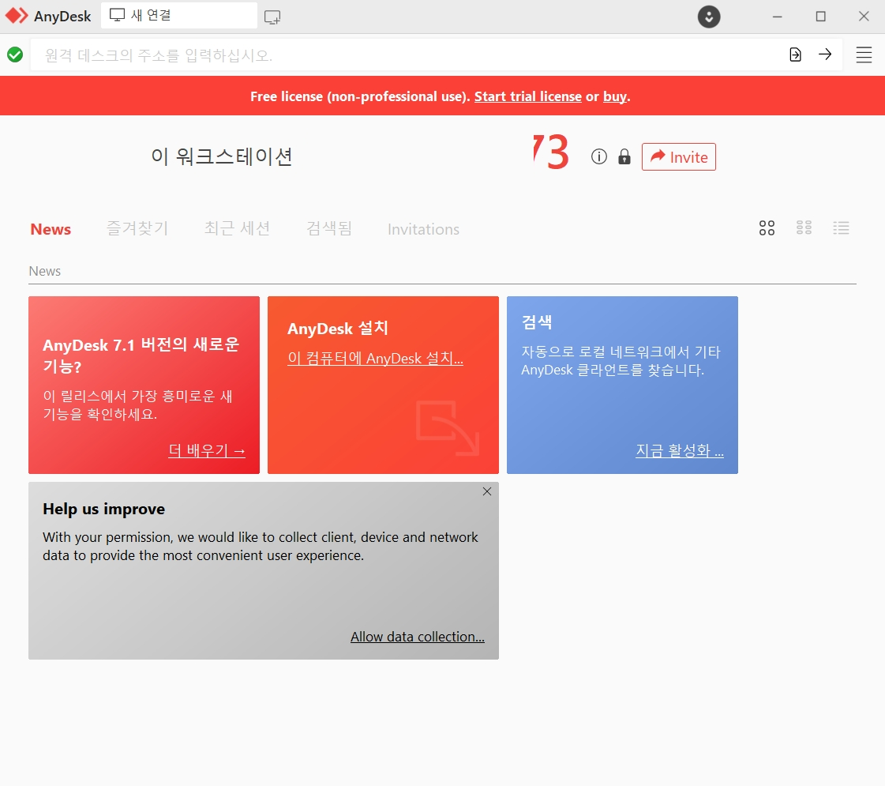Screen dimensions: 885x786
Task: Click the file transfer browse icon
Action: [x=795, y=55]
